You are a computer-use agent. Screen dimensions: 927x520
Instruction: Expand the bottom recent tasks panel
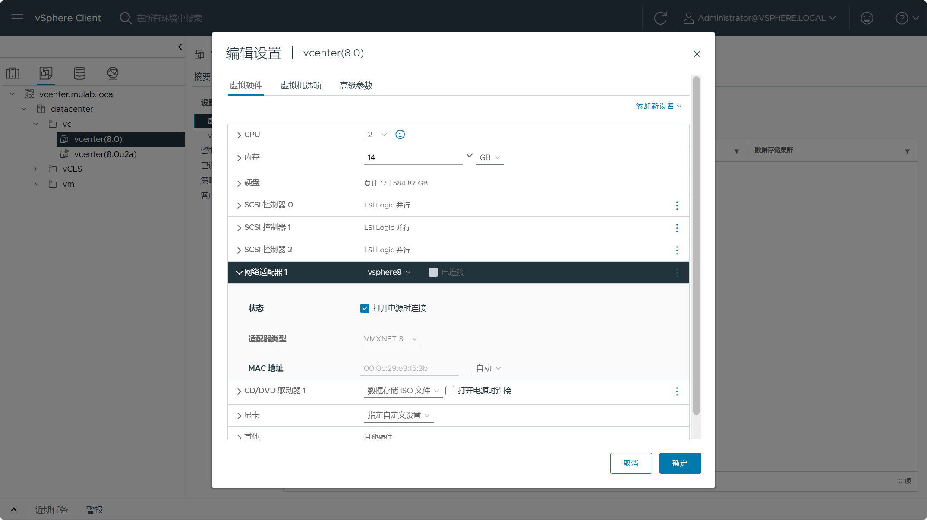point(14,510)
